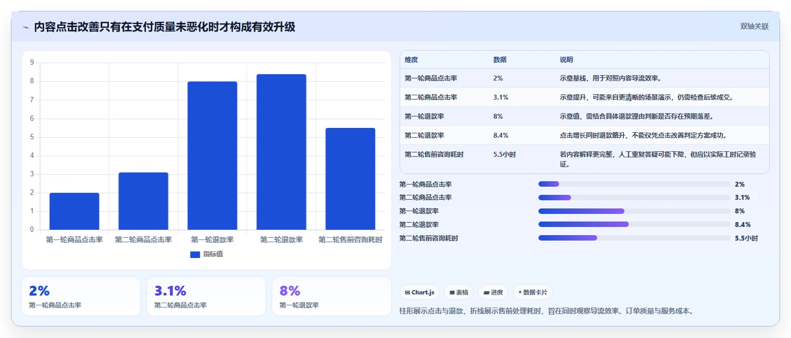791x338 pixels.
Task: Click the 双轴关联 tag at top right
Action: point(754,26)
